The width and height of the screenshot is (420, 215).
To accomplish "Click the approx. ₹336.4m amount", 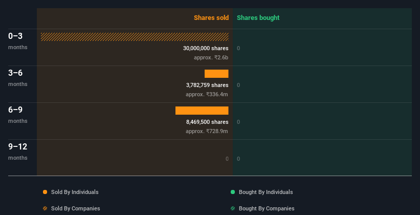I will pyautogui.click(x=207, y=94).
